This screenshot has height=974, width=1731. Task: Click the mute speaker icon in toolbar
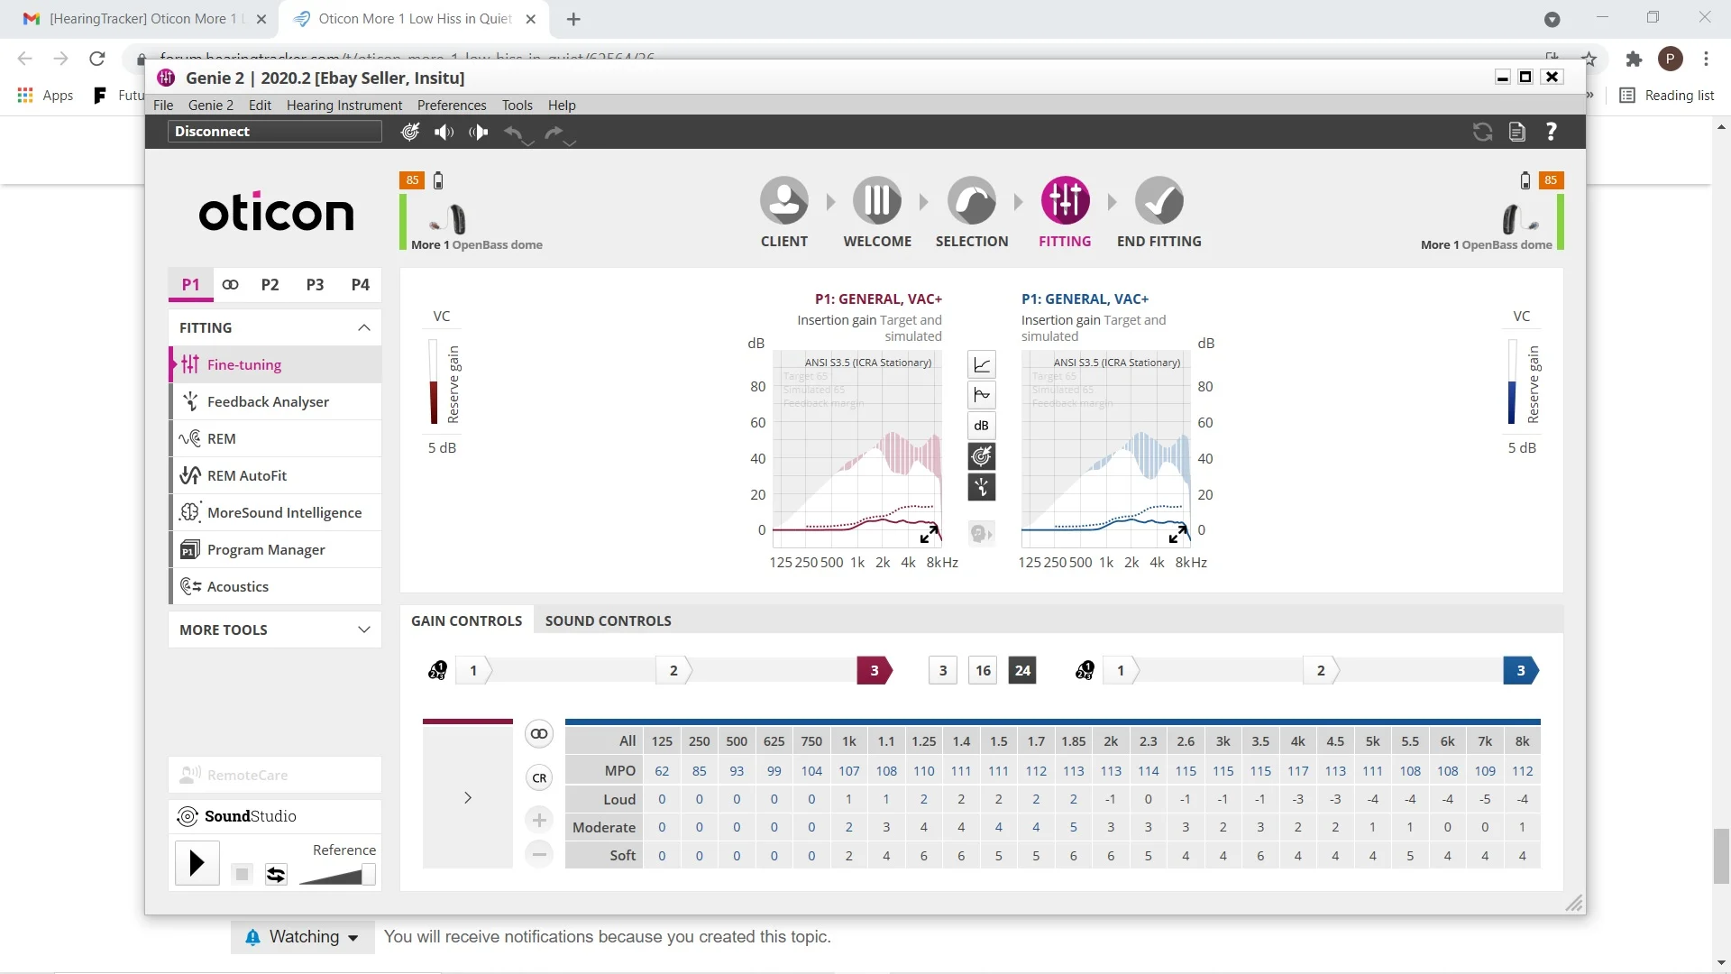(444, 132)
